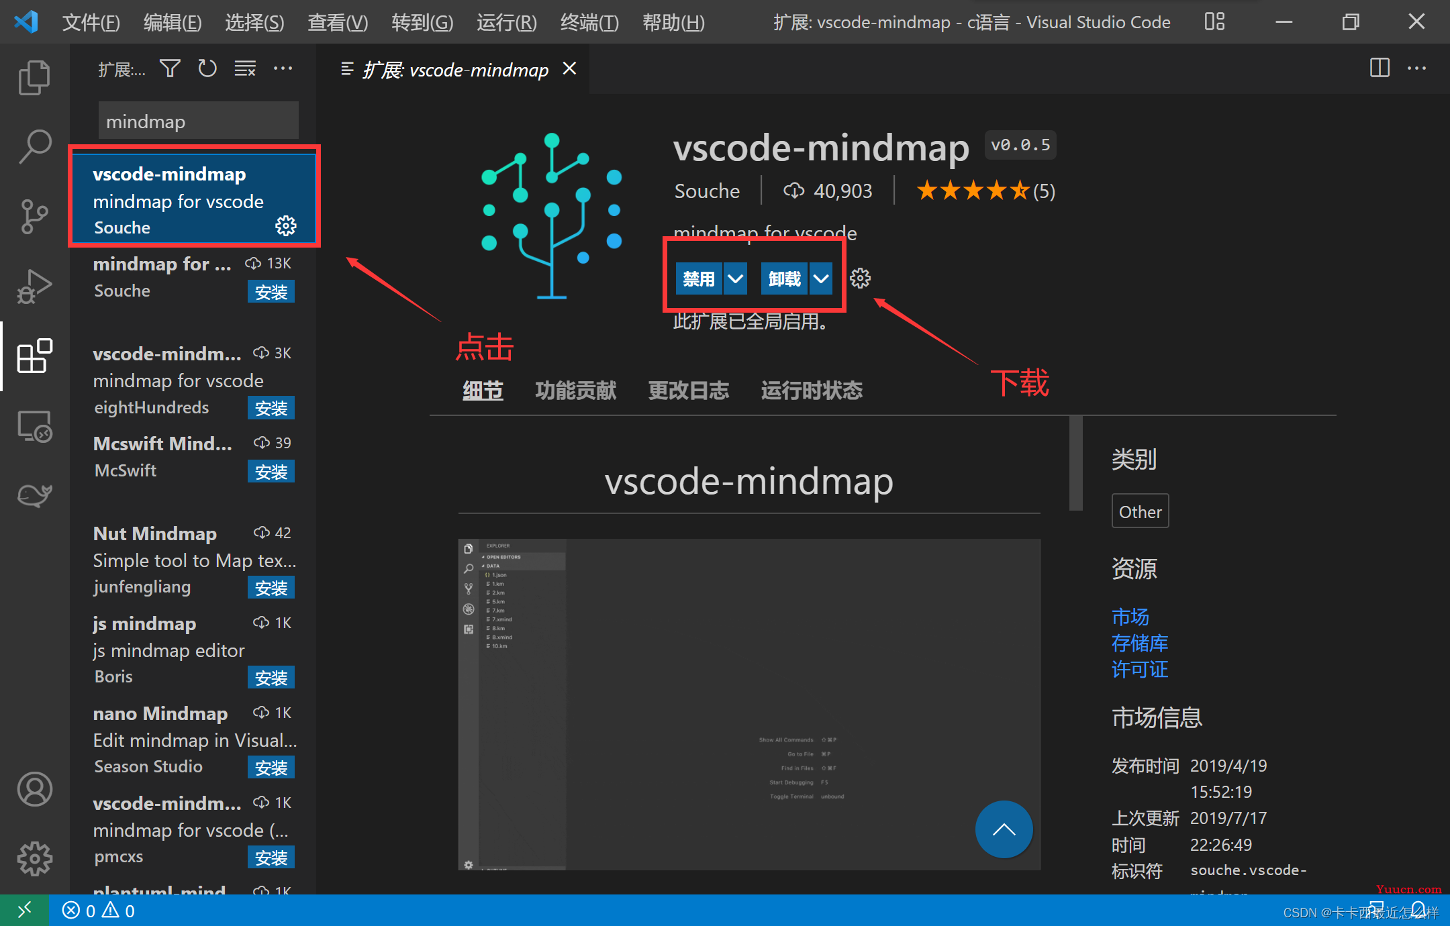
Task: Open problems errors and warnings indicator
Action: 99,911
